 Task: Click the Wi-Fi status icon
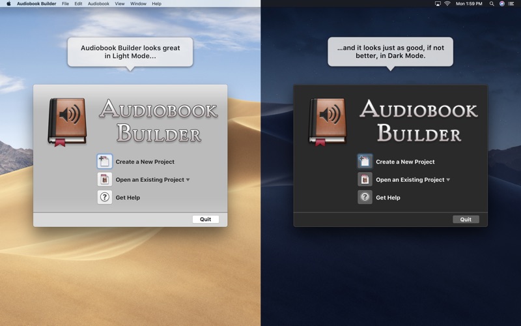pos(447,4)
